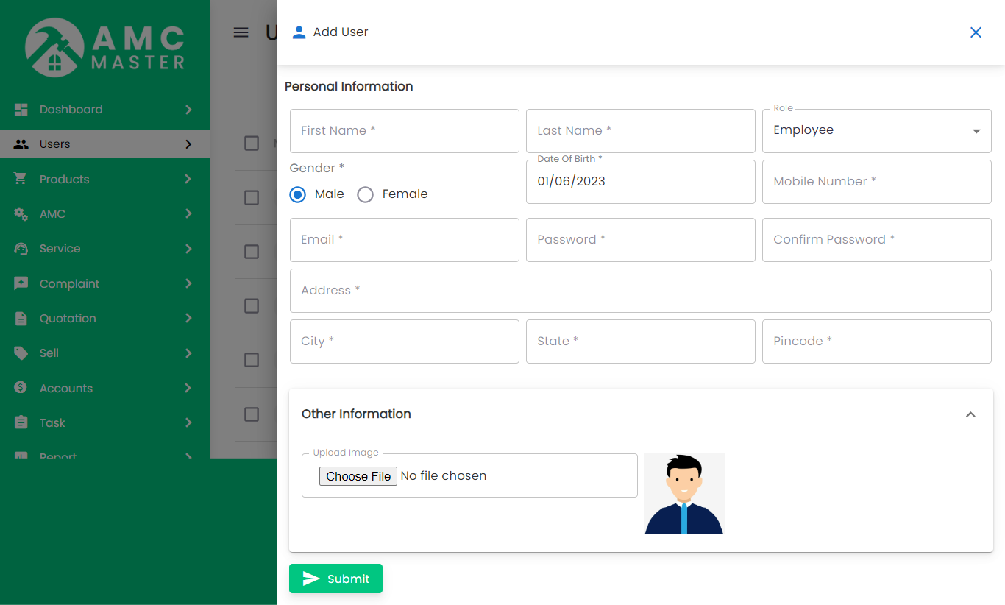Click the Accounts dollar coin icon
The height and width of the screenshot is (605, 1005).
point(21,388)
